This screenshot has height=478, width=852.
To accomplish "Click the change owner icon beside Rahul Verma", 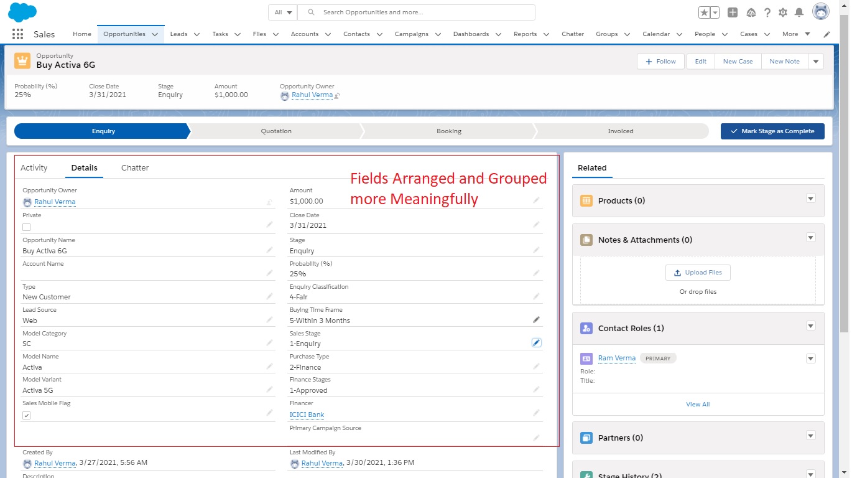I will (337, 96).
